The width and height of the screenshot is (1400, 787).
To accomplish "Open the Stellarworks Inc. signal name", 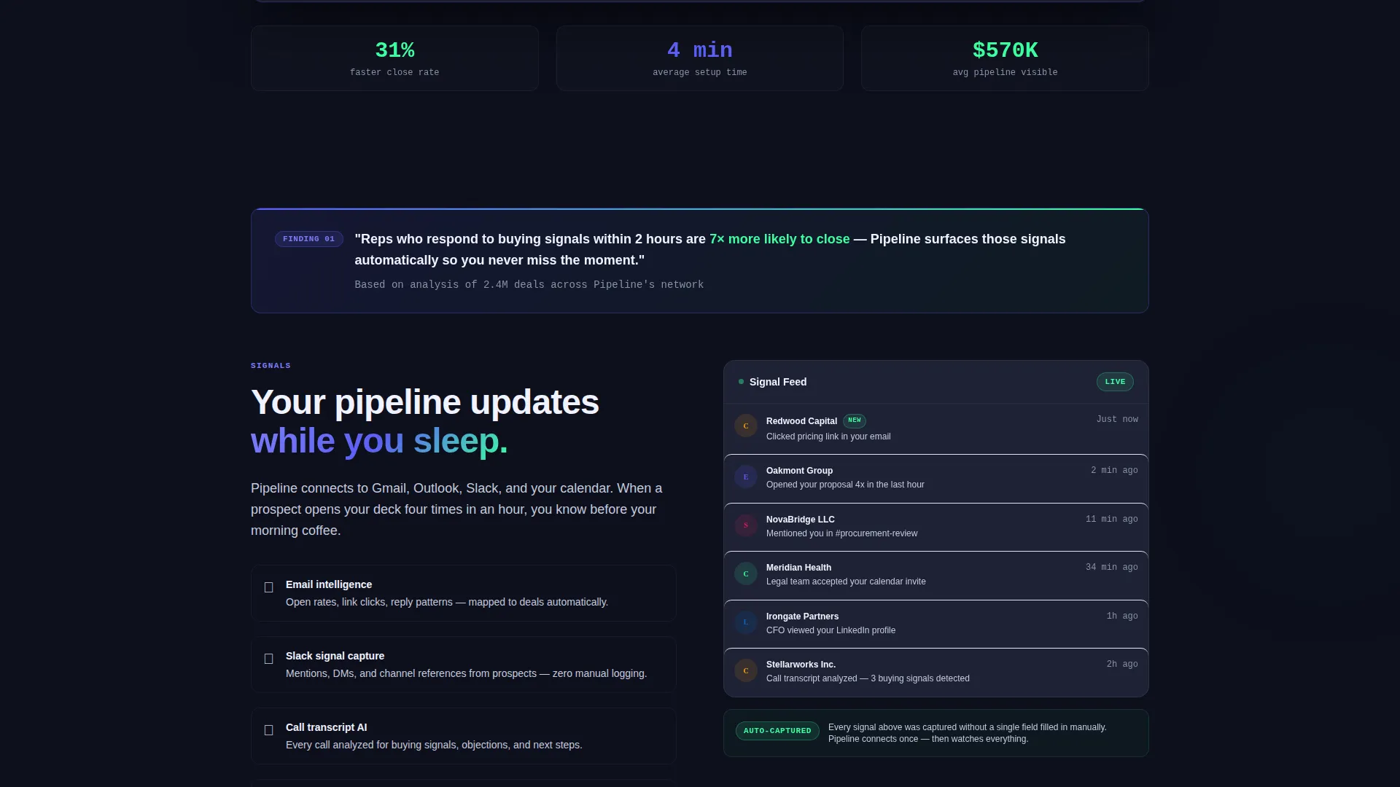I will coord(801,665).
